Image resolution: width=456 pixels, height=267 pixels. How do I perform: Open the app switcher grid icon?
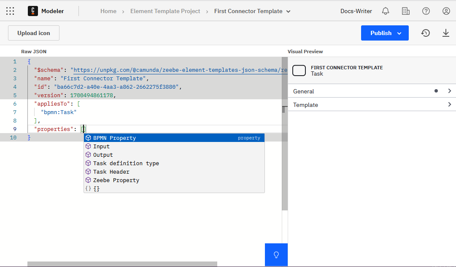click(10, 11)
